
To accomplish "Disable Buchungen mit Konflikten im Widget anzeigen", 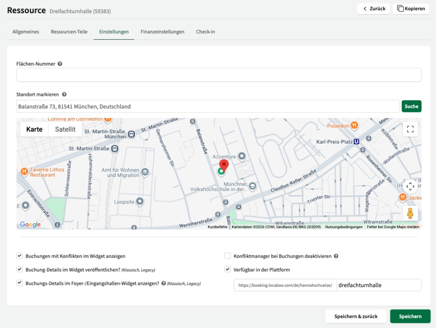I will point(20,256).
